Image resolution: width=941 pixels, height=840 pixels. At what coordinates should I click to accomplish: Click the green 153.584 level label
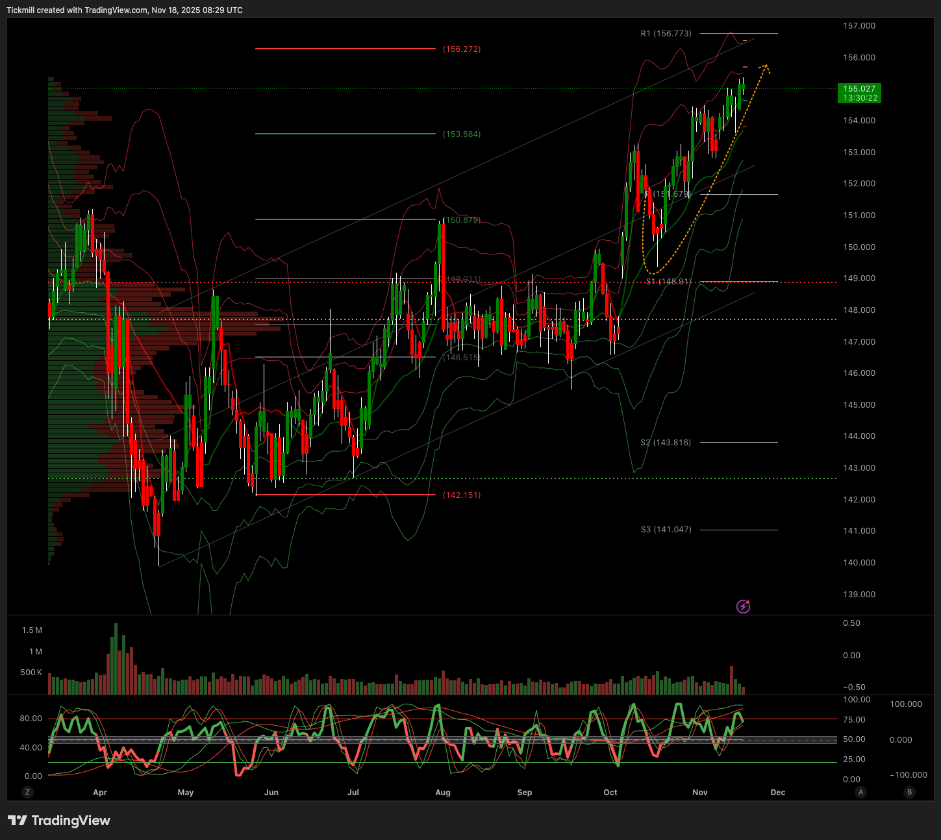coord(462,134)
